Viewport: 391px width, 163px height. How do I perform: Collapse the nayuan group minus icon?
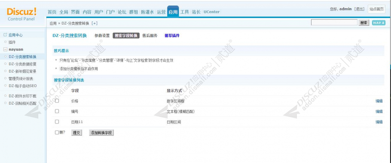click(5, 49)
